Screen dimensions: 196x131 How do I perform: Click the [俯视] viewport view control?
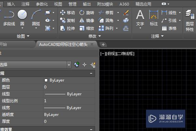tap(111, 54)
